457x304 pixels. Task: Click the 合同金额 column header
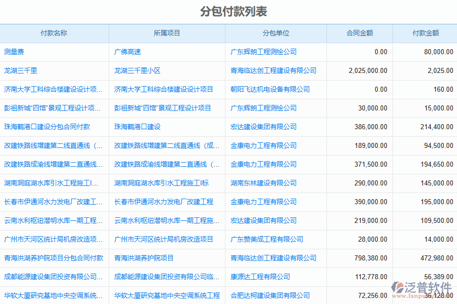pos(360,33)
